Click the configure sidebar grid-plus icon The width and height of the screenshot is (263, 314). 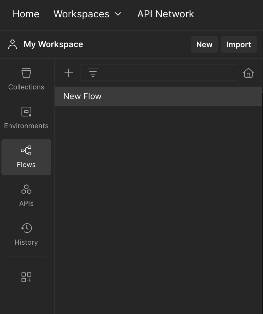pyautogui.click(x=26, y=277)
